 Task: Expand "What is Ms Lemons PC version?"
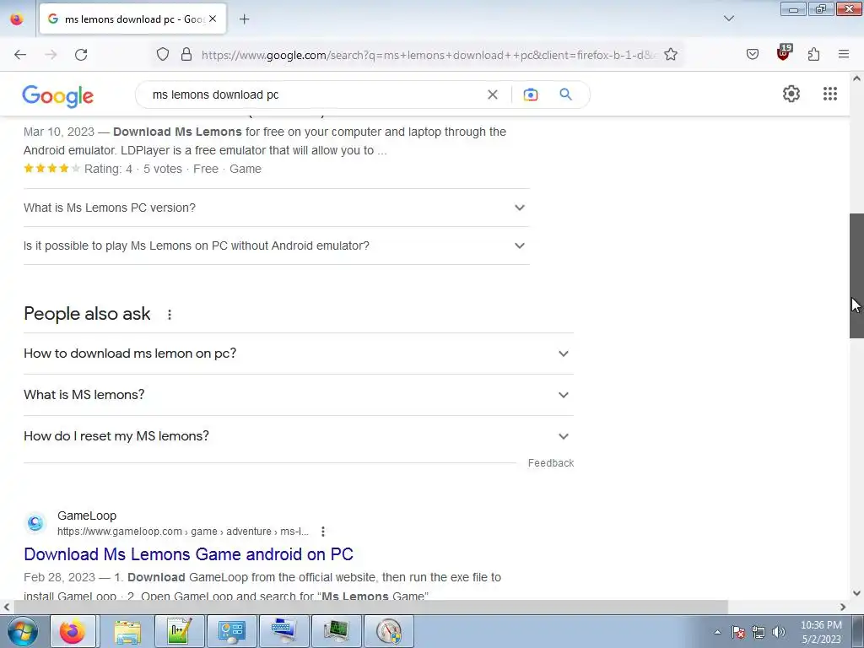point(276,208)
